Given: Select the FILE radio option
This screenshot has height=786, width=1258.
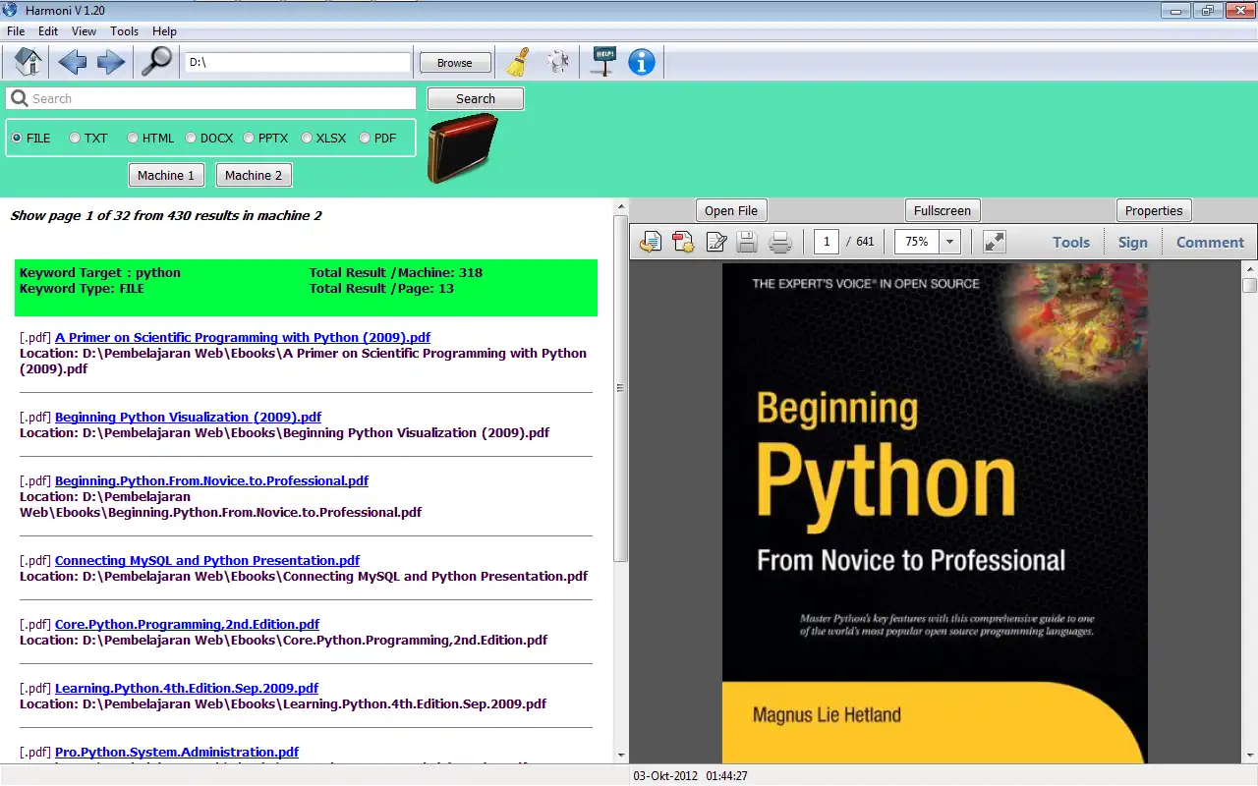Looking at the screenshot, I should pyautogui.click(x=30, y=139).
